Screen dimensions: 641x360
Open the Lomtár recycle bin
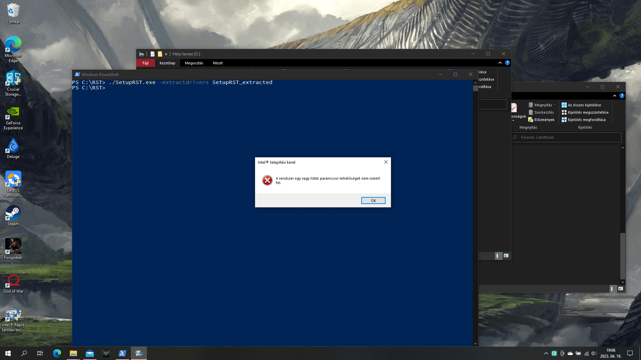click(13, 11)
